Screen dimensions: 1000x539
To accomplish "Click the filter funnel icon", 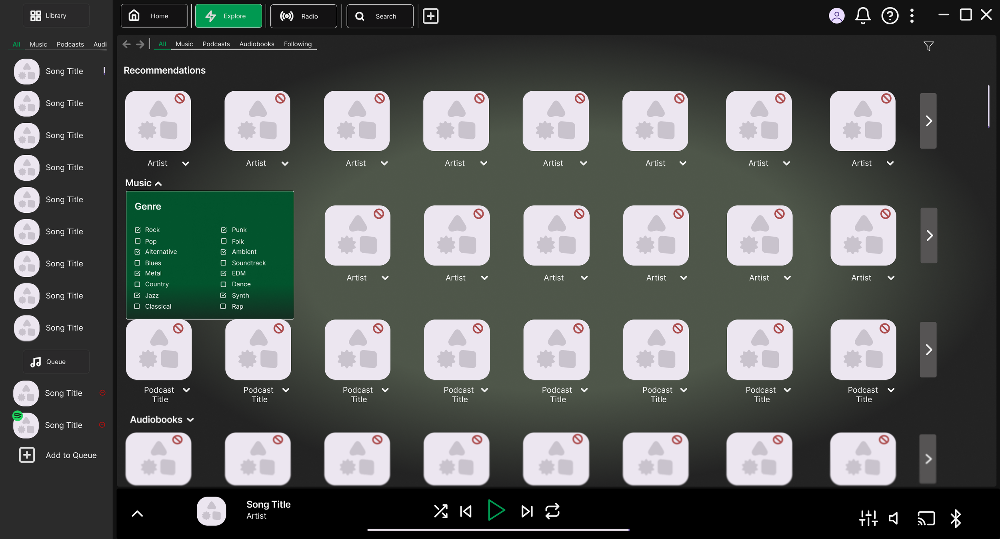I will pyautogui.click(x=928, y=46).
